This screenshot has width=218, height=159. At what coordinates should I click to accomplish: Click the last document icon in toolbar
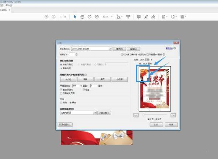click(182, 17)
